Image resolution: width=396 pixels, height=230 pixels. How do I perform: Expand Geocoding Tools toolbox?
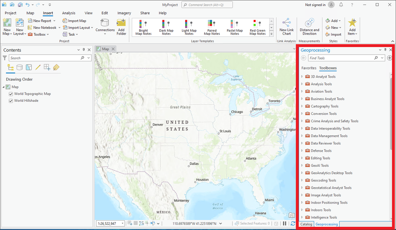(302, 180)
